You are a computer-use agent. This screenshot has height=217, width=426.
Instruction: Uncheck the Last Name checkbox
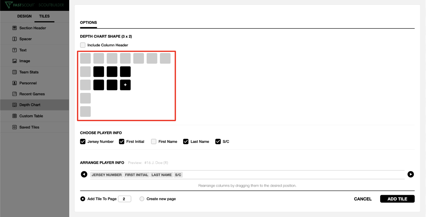pos(186,141)
